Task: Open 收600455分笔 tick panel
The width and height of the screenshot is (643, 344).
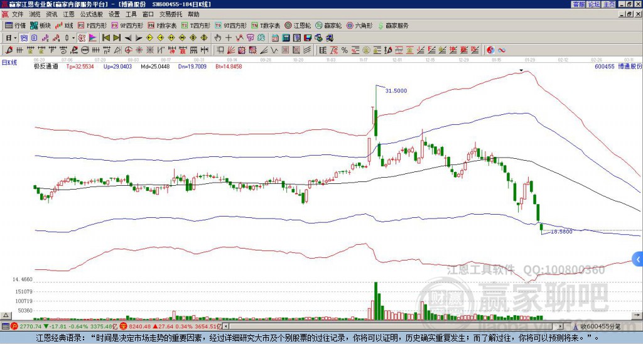Action: [597, 326]
